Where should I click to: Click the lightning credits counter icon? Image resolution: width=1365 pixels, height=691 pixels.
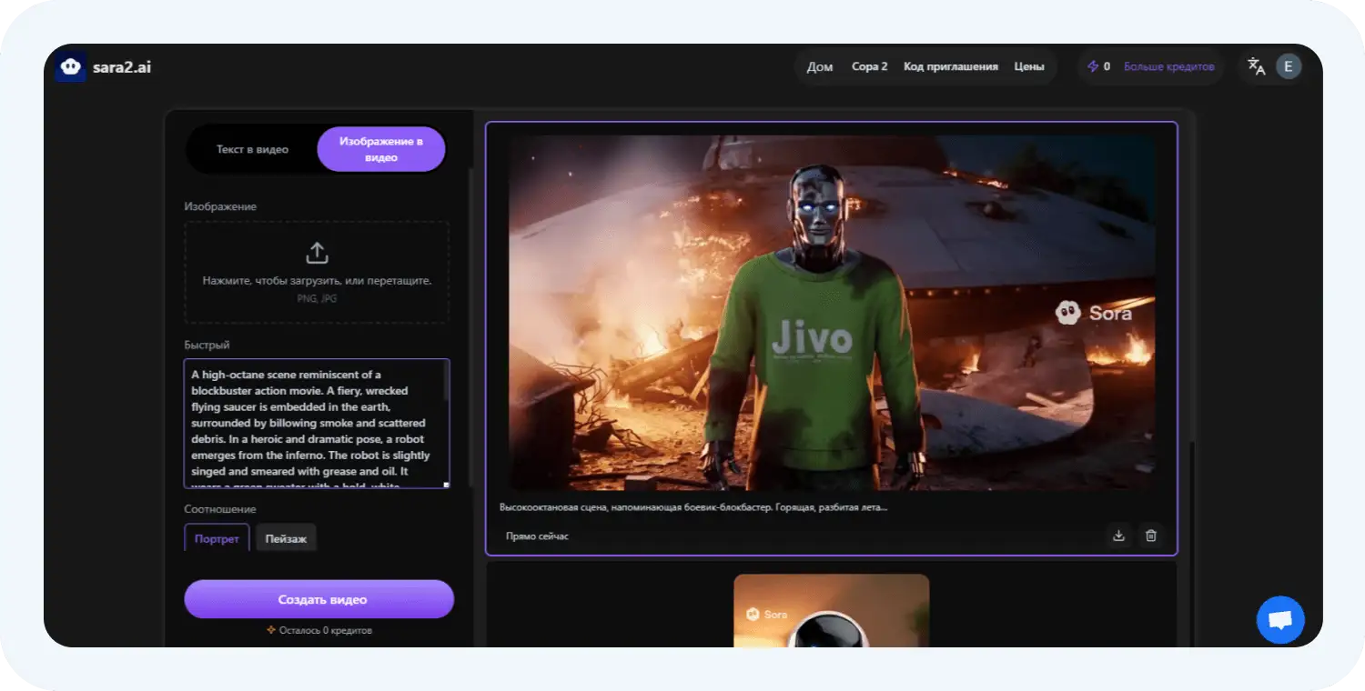[x=1093, y=66]
